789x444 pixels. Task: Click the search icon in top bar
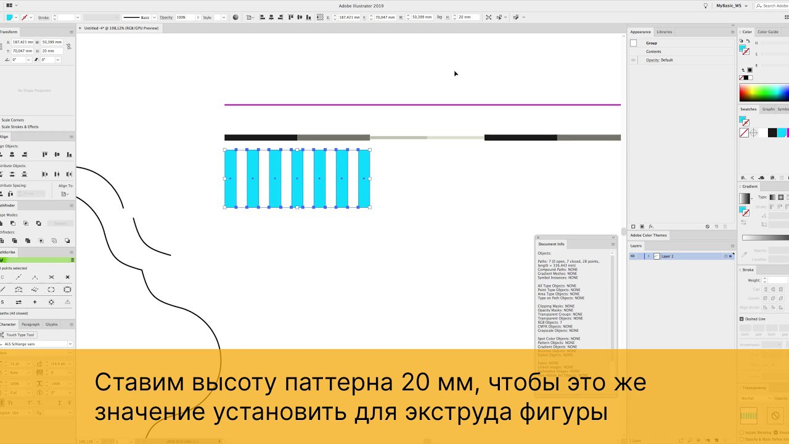click(759, 6)
